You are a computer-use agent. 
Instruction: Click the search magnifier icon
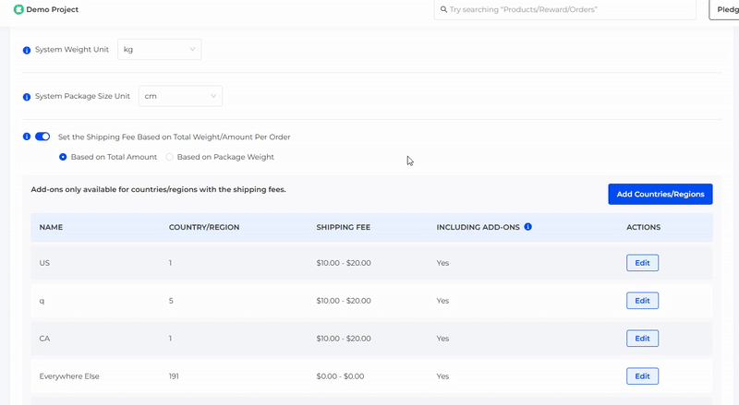click(442, 9)
